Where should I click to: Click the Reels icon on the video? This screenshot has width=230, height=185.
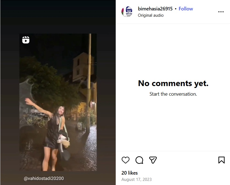26,40
